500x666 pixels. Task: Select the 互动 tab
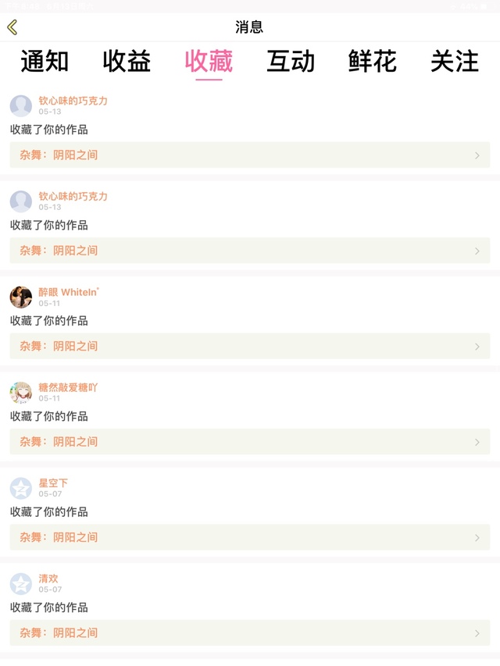[x=291, y=62]
